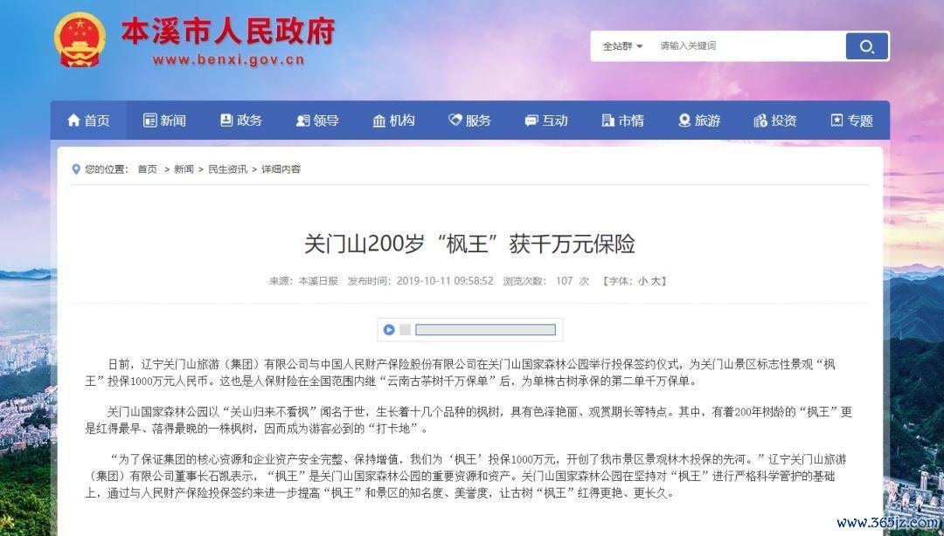Set font size to 大
Screen dimensions: 944x536
tap(656, 281)
